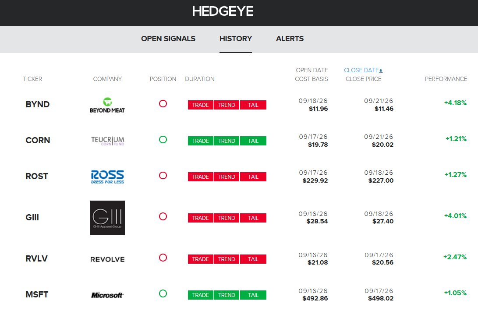This screenshot has height=311, width=478.
Task: Click the TRADE badge in GIII row
Action: (x=200, y=218)
